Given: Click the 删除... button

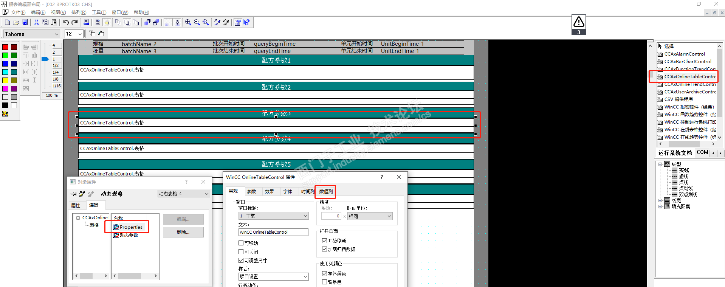Looking at the screenshot, I should (183, 232).
